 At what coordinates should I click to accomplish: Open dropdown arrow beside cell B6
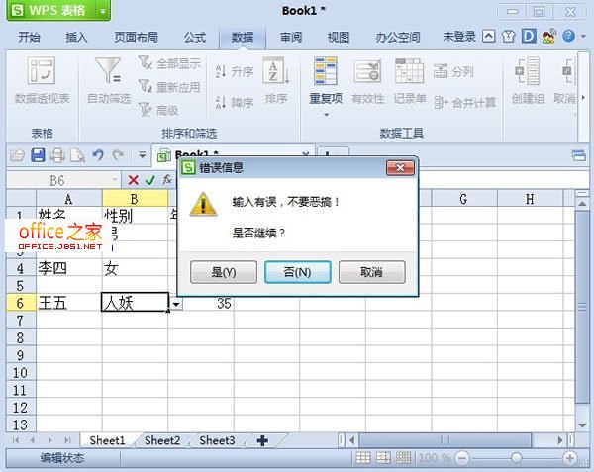pos(176,304)
